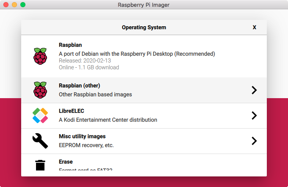Click the Operating System dialog header title

144,27
